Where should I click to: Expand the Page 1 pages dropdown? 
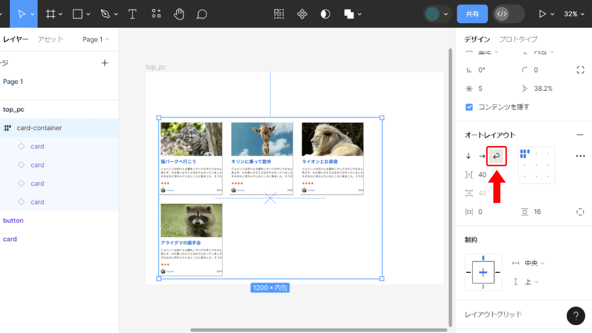pos(96,39)
